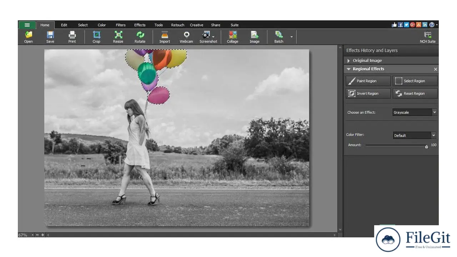457x257 pixels.
Task: Share via the LinkedIn icon
Action: [x=425, y=25]
